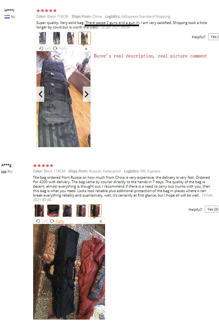Mark first review helpful with Yes

(214, 37)
